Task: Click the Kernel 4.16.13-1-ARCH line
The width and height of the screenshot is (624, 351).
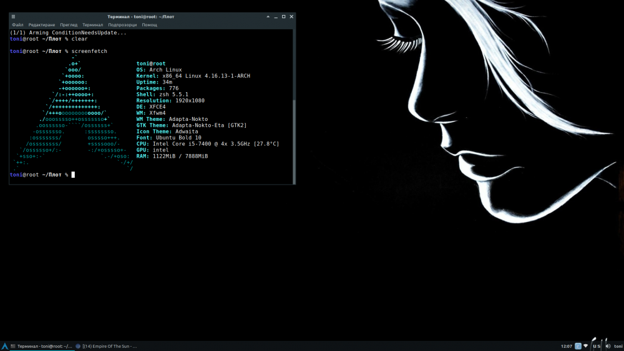Action: [193, 76]
